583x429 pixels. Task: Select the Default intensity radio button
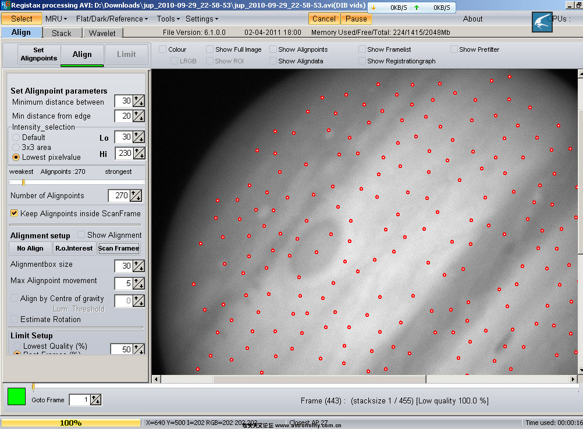coord(16,138)
